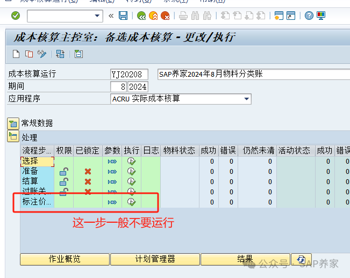Click the costing run field YJ20208

click(129, 74)
